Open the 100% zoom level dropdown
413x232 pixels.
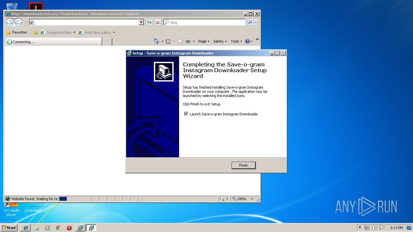[252, 199]
